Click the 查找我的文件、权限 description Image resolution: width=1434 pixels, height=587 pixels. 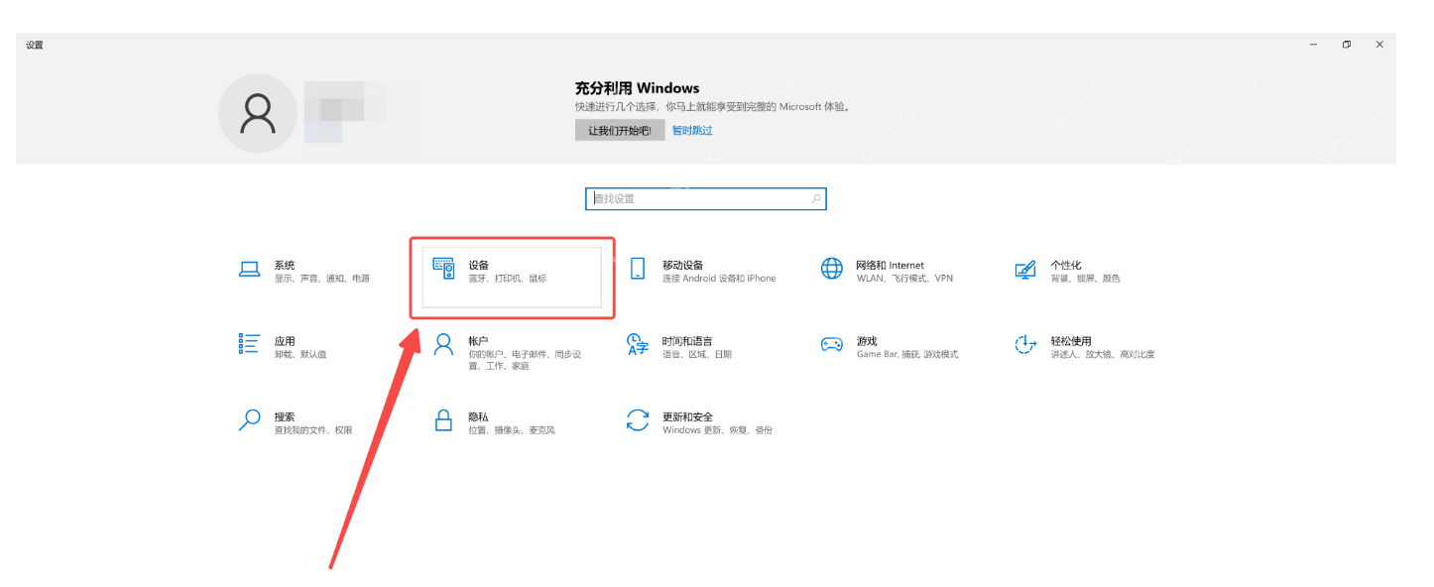tap(313, 430)
